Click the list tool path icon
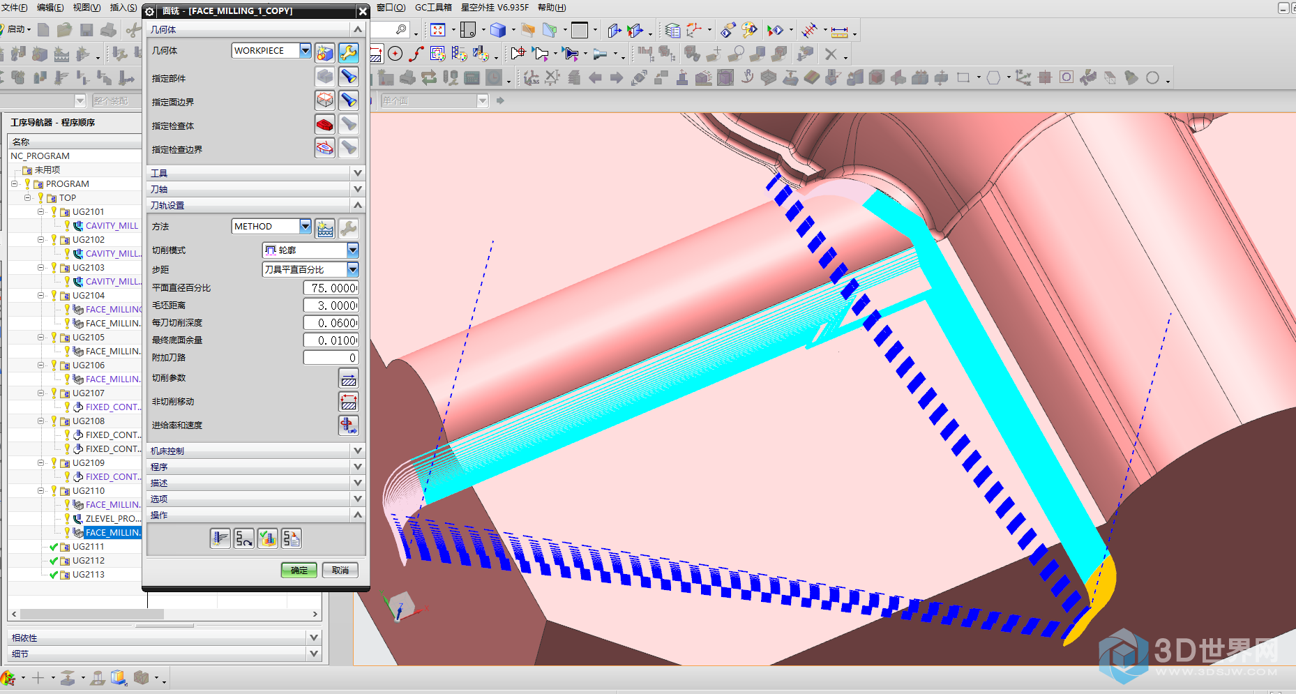1296x694 pixels. tap(292, 538)
